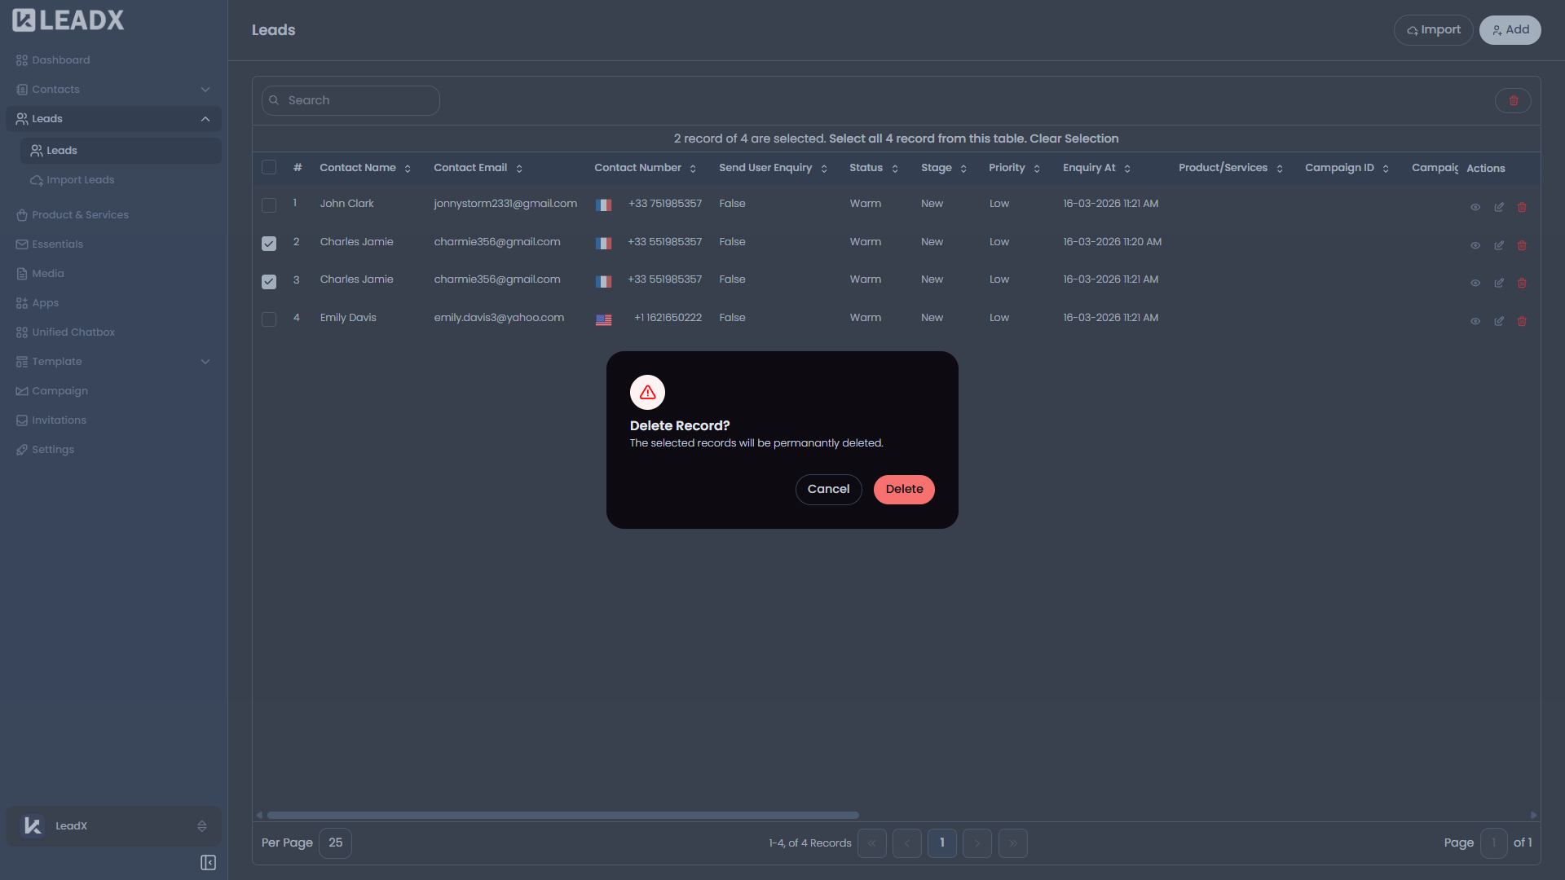
Task: Check the John Clark row checkbox
Action: point(269,205)
